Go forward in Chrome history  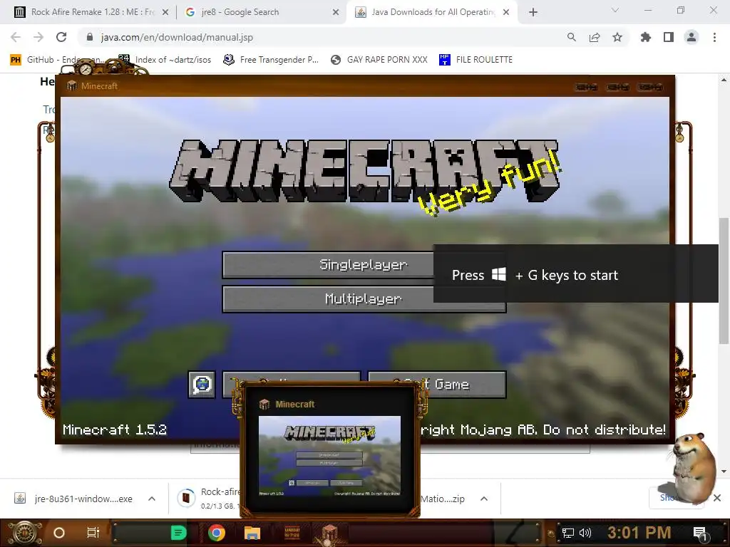click(38, 37)
